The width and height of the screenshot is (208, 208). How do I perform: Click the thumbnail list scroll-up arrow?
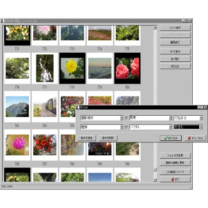tap(155, 28)
